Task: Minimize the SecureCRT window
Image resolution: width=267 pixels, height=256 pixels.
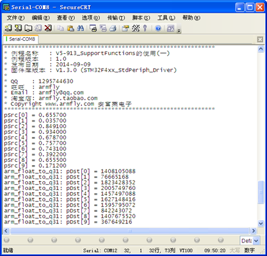Action: click(240, 8)
